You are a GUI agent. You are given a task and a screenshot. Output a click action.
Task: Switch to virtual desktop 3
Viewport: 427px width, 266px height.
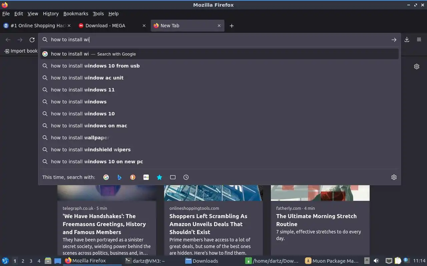point(31,261)
